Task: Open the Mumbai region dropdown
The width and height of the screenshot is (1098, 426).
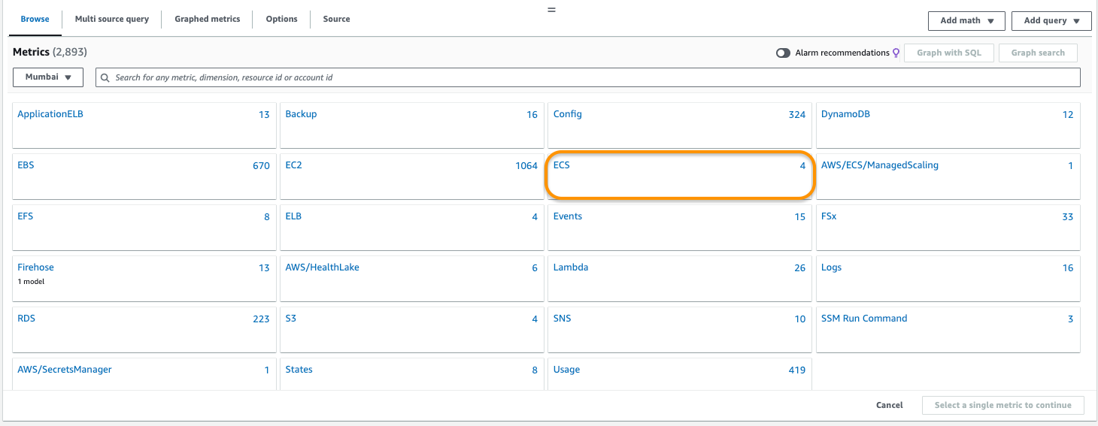Action: (x=48, y=77)
